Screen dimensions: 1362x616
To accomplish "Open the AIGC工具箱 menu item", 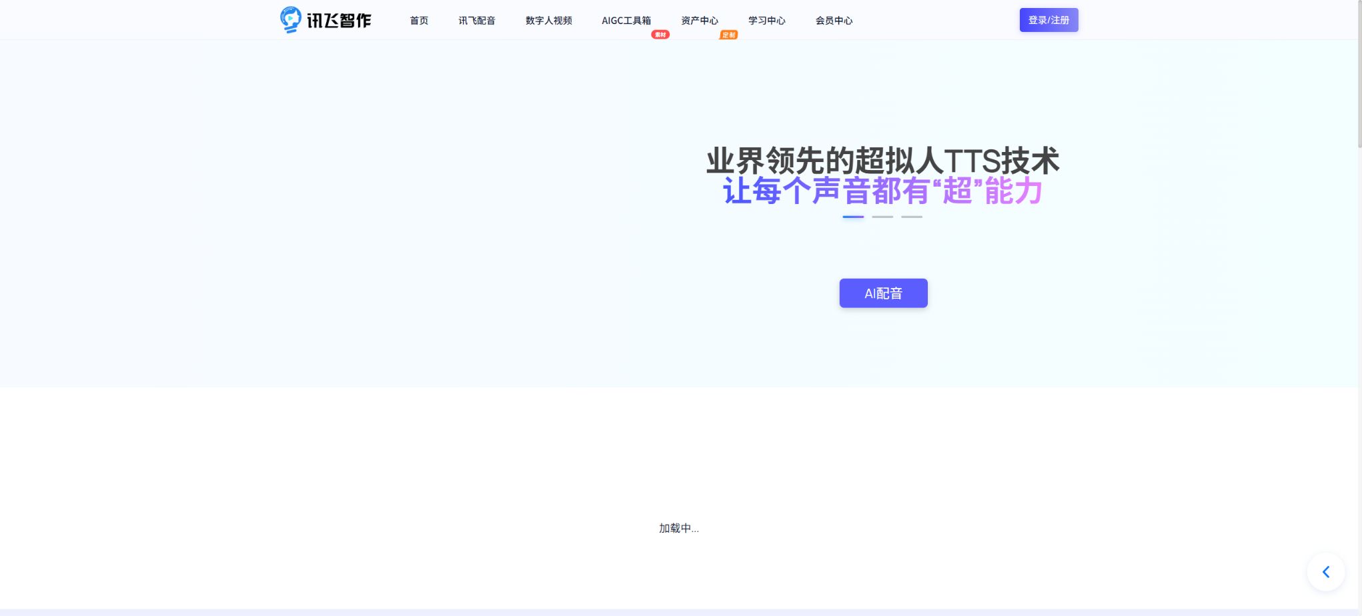I will (626, 21).
